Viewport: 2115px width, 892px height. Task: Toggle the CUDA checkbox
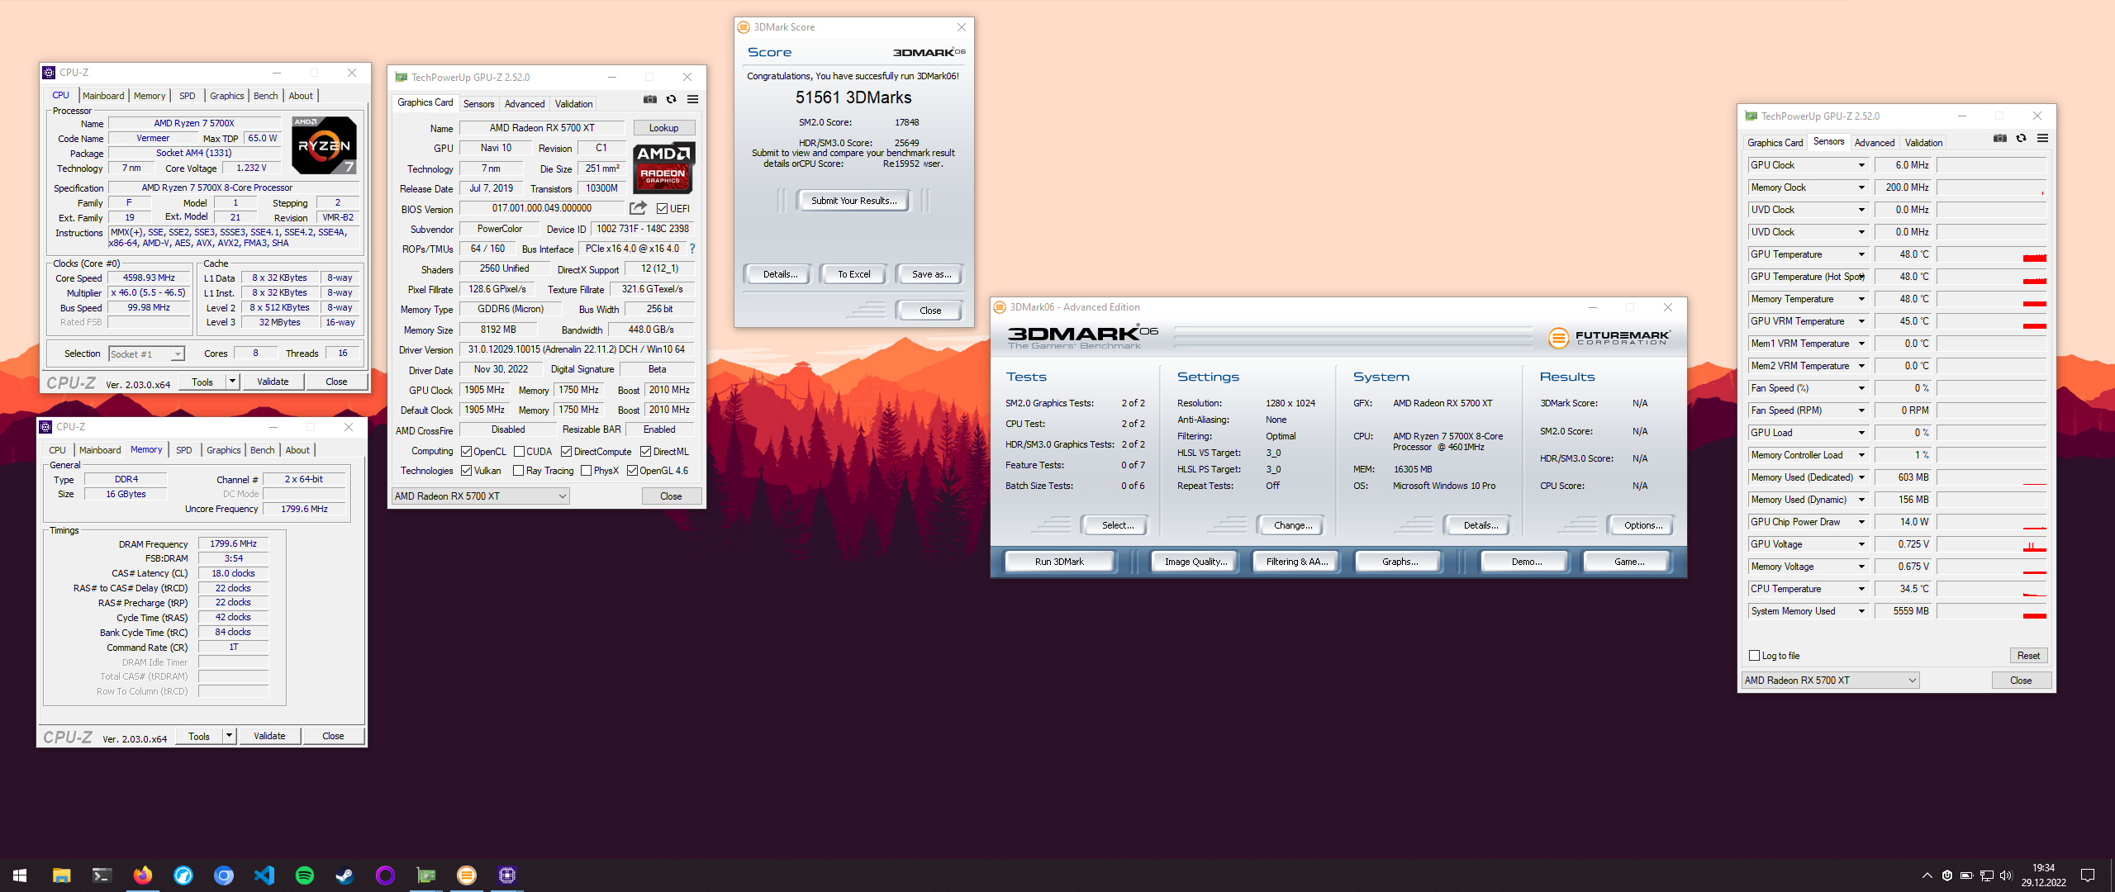pos(519,452)
